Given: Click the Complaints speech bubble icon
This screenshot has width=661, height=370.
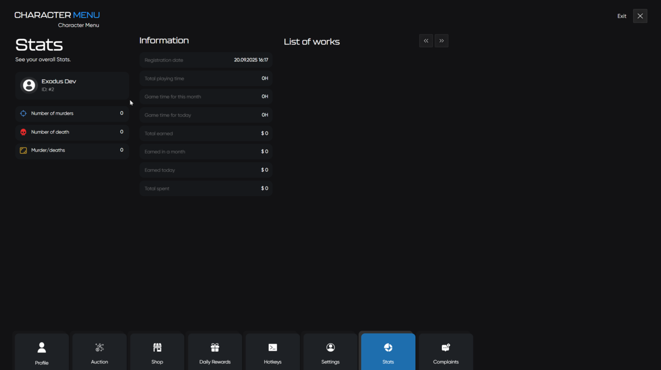Looking at the screenshot, I should pyautogui.click(x=446, y=347).
